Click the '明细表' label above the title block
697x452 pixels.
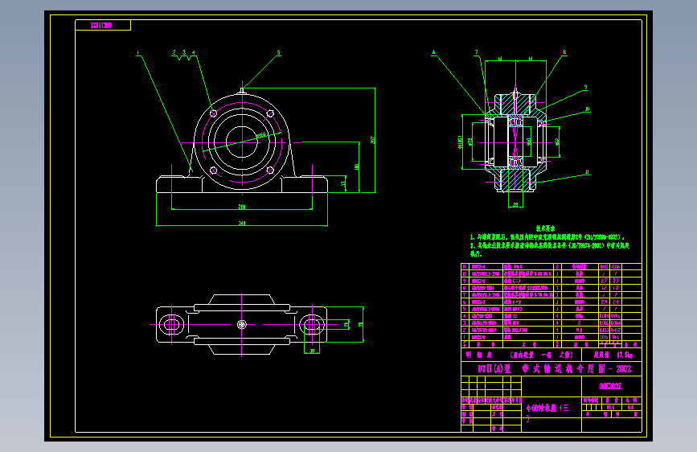click(x=479, y=355)
